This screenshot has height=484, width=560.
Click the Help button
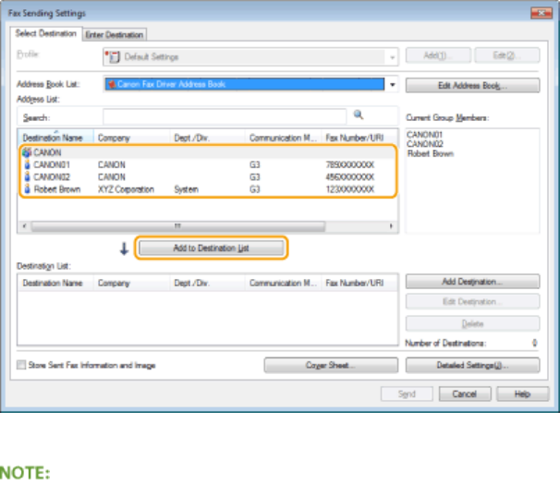click(522, 394)
